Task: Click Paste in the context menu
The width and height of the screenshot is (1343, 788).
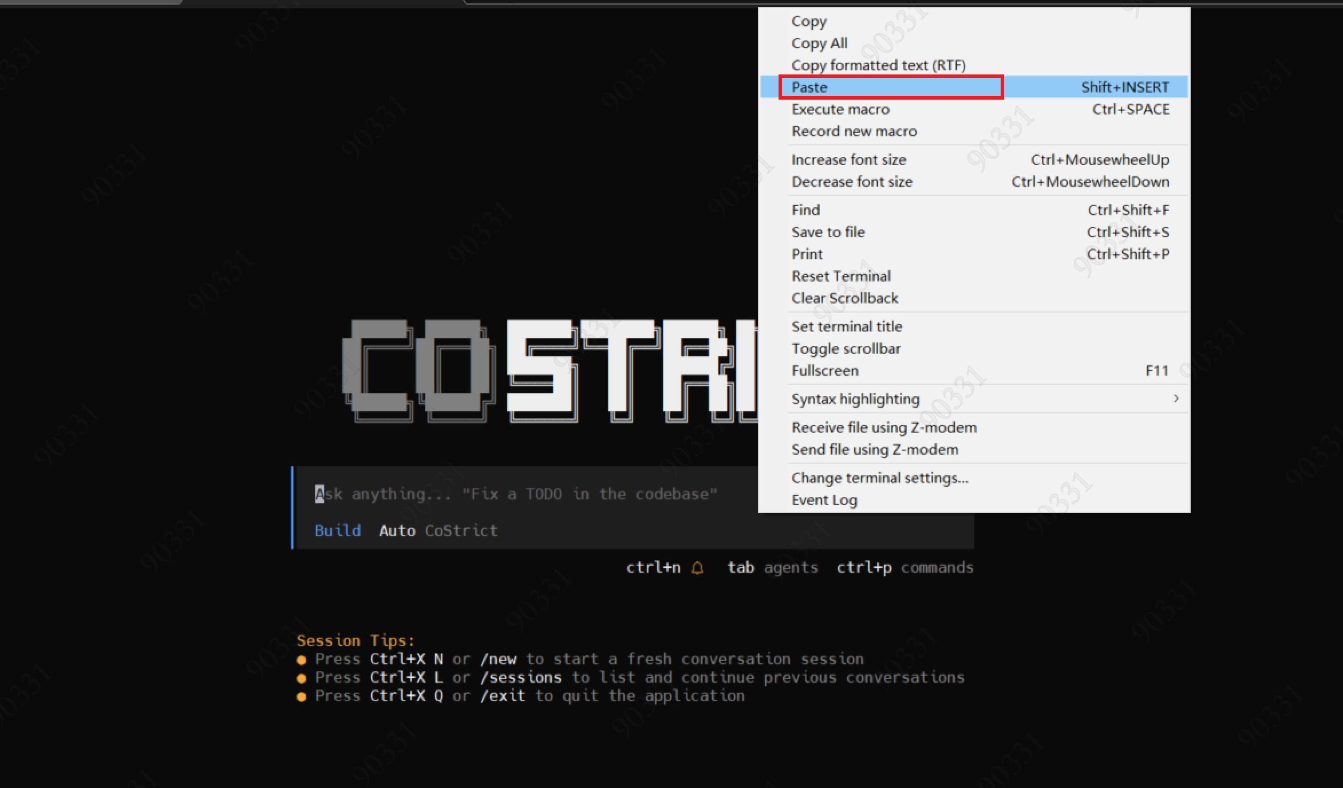Action: tap(809, 87)
